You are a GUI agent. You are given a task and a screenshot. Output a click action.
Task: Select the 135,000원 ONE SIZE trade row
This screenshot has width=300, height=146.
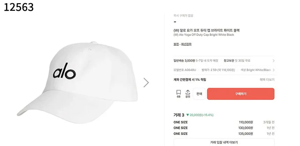pos(224,134)
